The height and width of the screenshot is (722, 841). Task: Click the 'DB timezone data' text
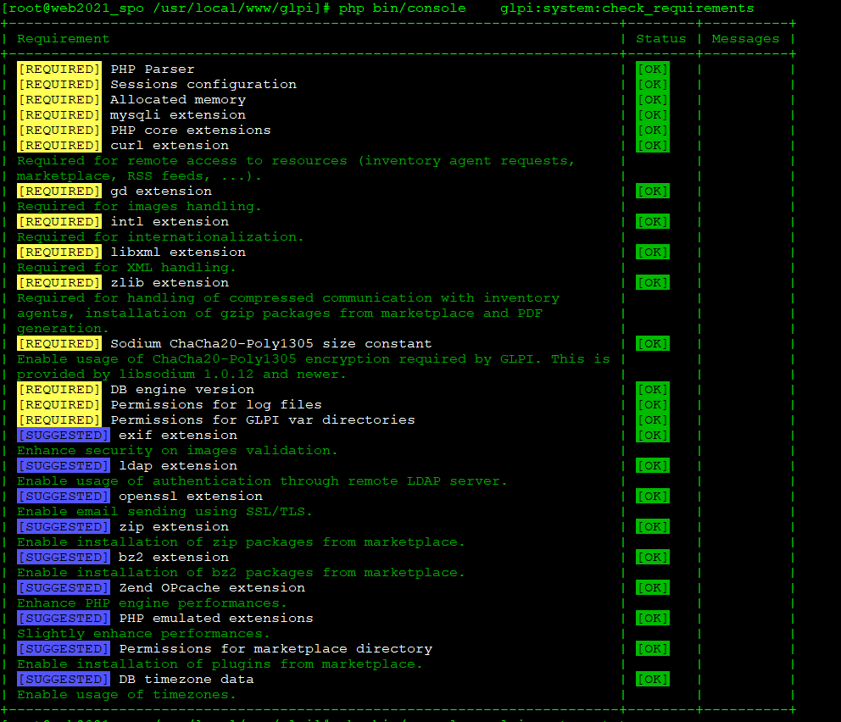(x=187, y=679)
